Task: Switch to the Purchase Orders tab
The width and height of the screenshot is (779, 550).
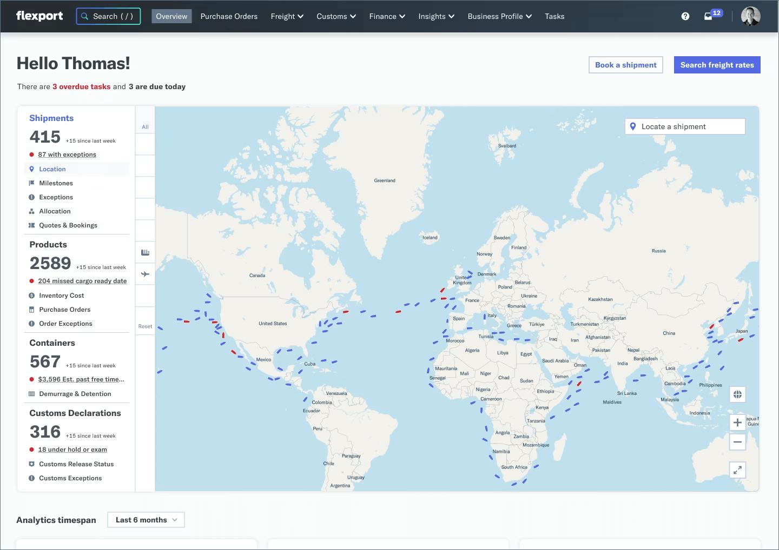Action: point(229,16)
